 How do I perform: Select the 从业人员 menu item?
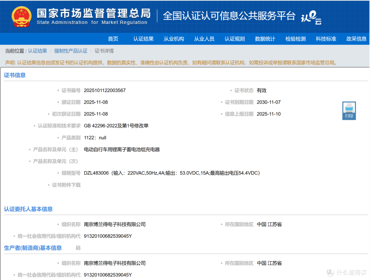[204, 39]
